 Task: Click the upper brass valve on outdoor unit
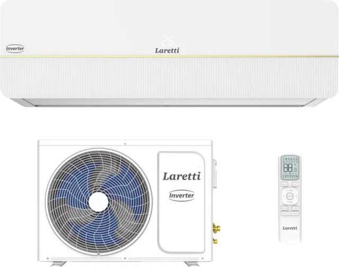tap(217, 228)
